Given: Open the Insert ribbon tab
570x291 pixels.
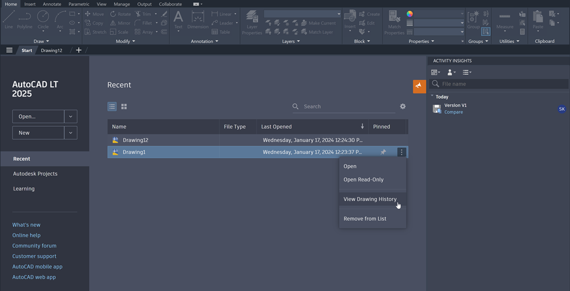Looking at the screenshot, I should point(30,4).
